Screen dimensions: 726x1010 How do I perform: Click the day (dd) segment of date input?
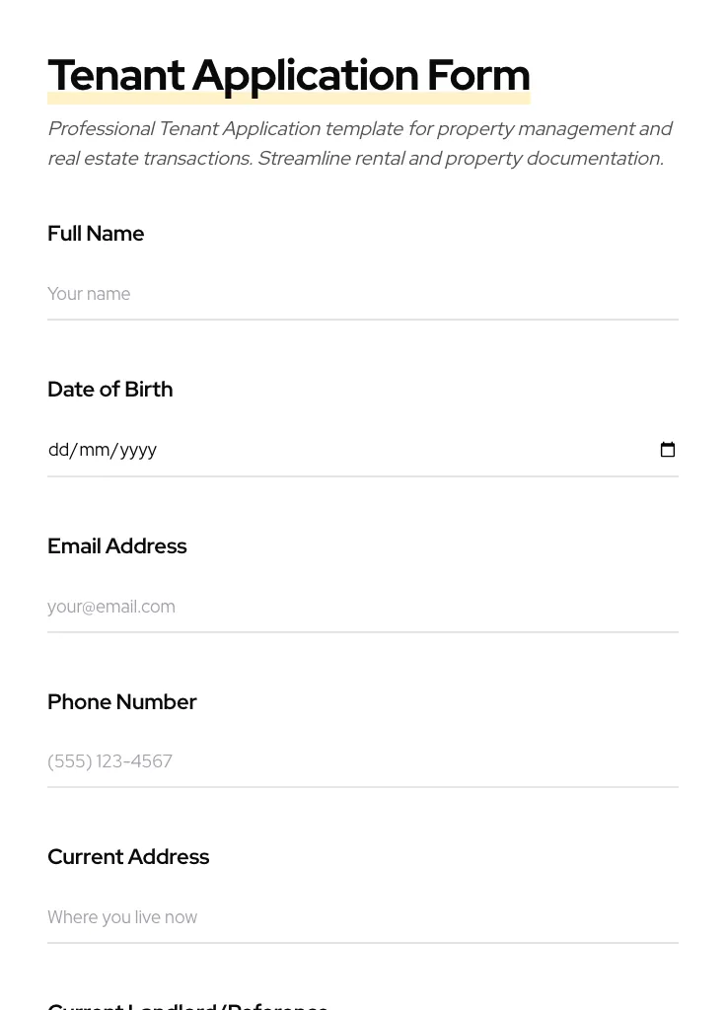click(59, 450)
